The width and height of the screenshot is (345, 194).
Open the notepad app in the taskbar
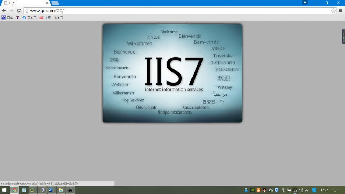(x=23, y=190)
